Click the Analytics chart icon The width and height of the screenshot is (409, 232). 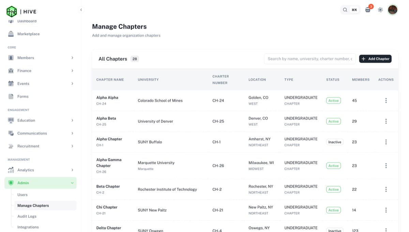tap(11, 170)
